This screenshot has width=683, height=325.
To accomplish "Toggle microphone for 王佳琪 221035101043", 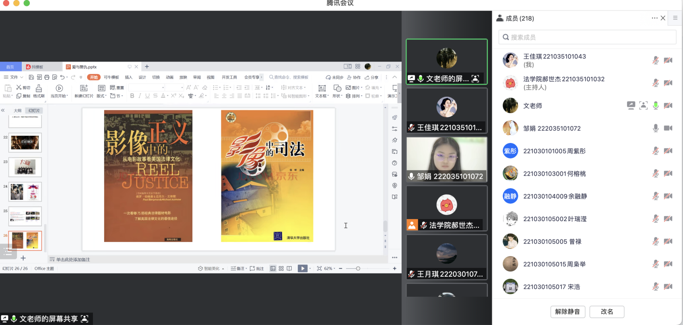I will point(656,60).
